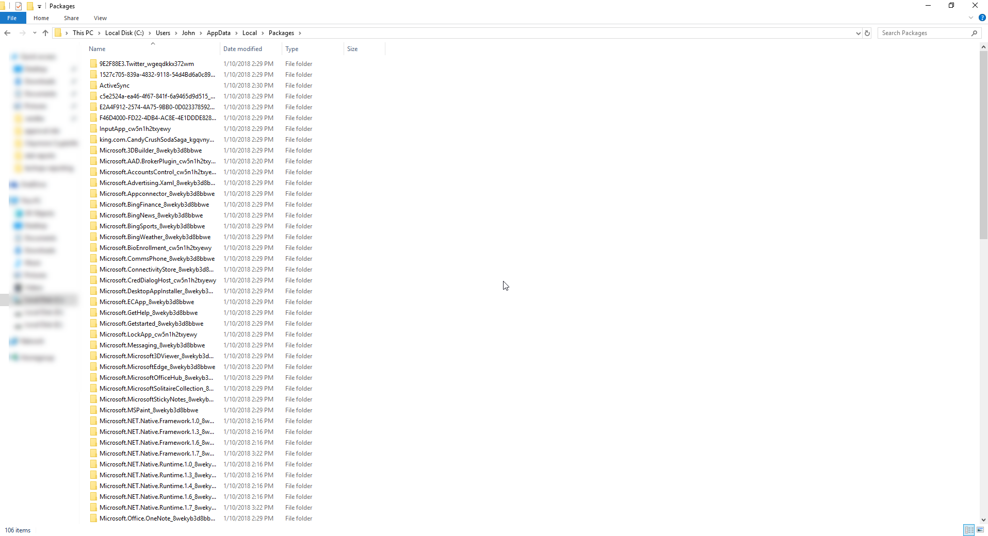
Task: Select the Microsoft.MicrosoftEdge folder icon
Action: (93, 367)
